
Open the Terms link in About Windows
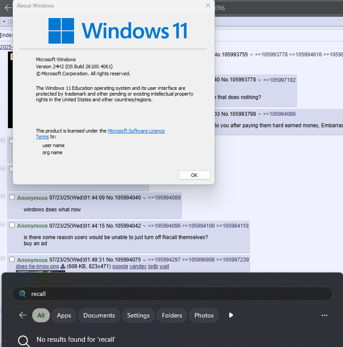point(42,137)
